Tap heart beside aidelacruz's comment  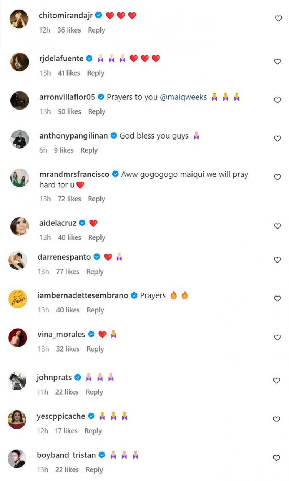[277, 226]
